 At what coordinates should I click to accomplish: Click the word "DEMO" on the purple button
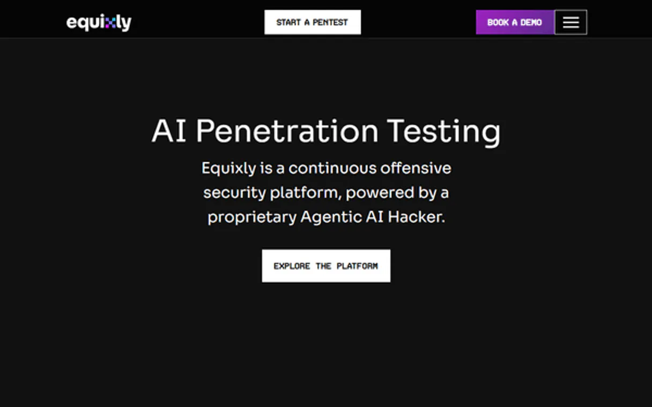pos(531,22)
